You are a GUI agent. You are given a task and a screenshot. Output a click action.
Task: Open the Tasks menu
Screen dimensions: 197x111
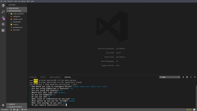tap(28, 1)
